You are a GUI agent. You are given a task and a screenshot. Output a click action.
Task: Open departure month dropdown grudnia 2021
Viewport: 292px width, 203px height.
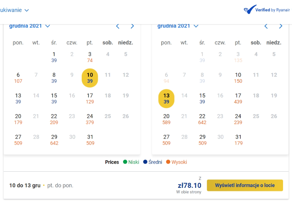click(x=30, y=26)
